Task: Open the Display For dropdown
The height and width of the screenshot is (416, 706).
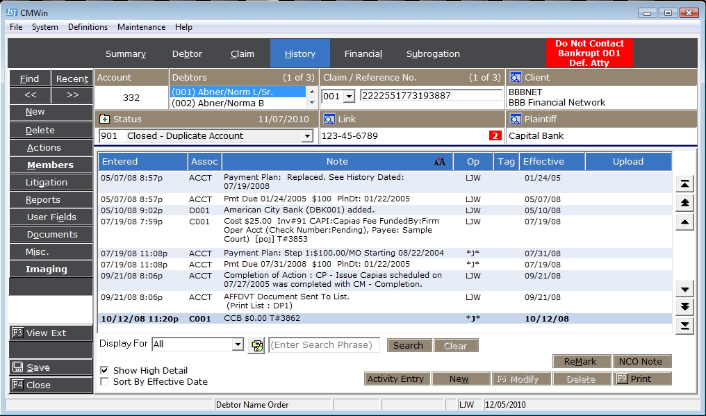Action: point(238,345)
